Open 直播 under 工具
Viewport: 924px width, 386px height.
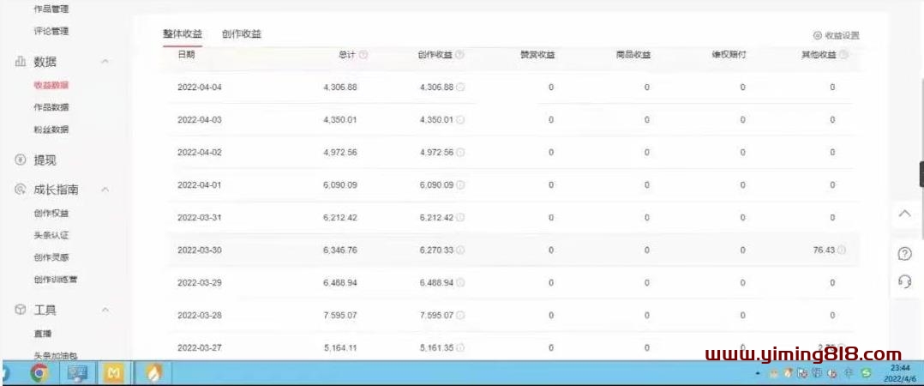tap(43, 334)
